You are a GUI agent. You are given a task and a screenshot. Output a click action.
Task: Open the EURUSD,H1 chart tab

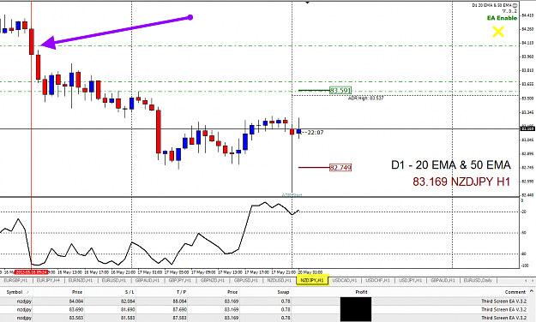point(114,280)
